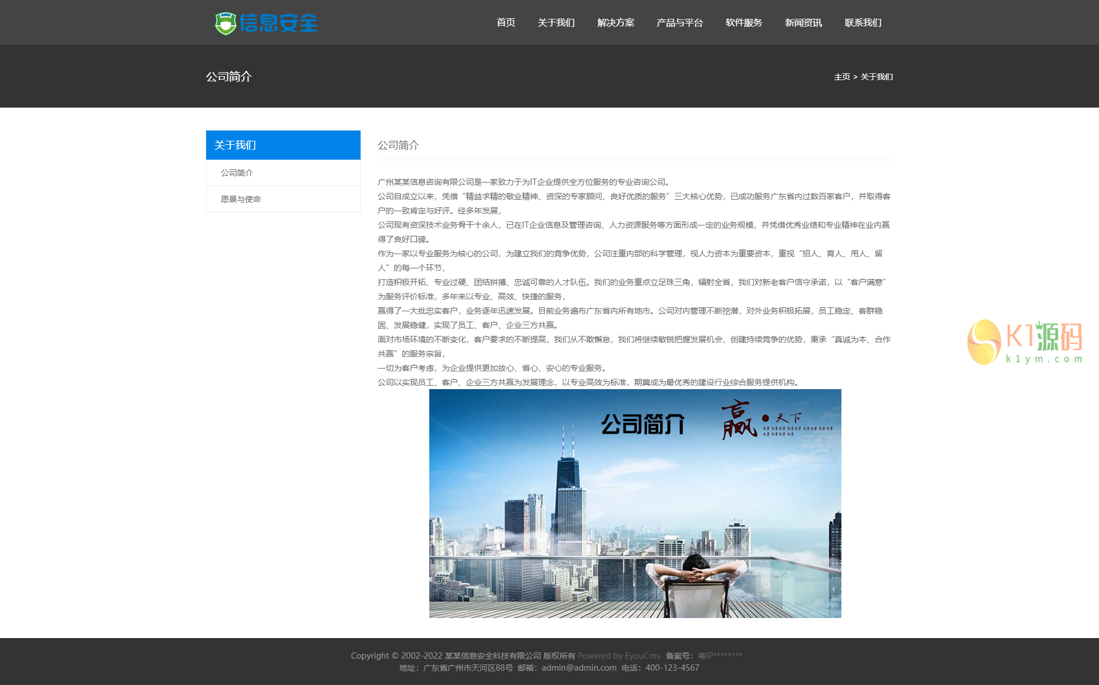The height and width of the screenshot is (685, 1099).
Task: Open the Powered by EyouCms footer link
Action: tap(619, 656)
